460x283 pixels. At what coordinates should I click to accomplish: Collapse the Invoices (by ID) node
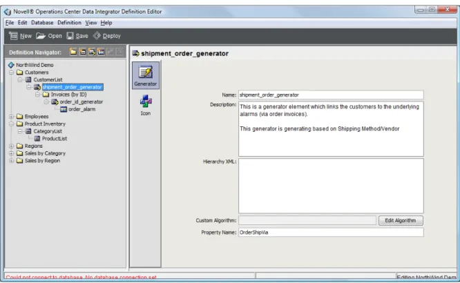coord(38,95)
